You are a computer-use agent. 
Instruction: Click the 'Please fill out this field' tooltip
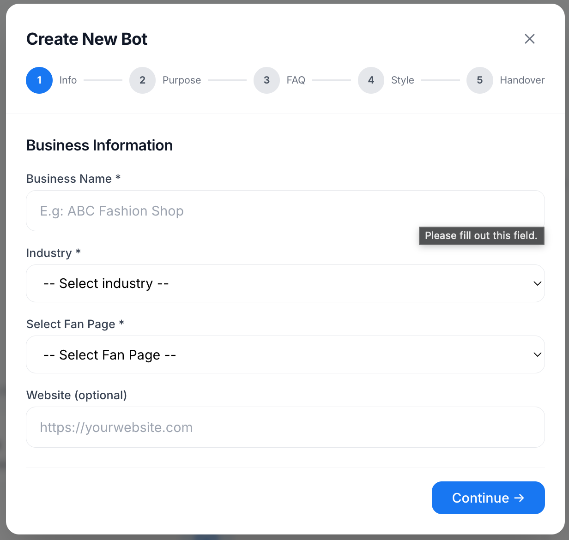click(481, 236)
